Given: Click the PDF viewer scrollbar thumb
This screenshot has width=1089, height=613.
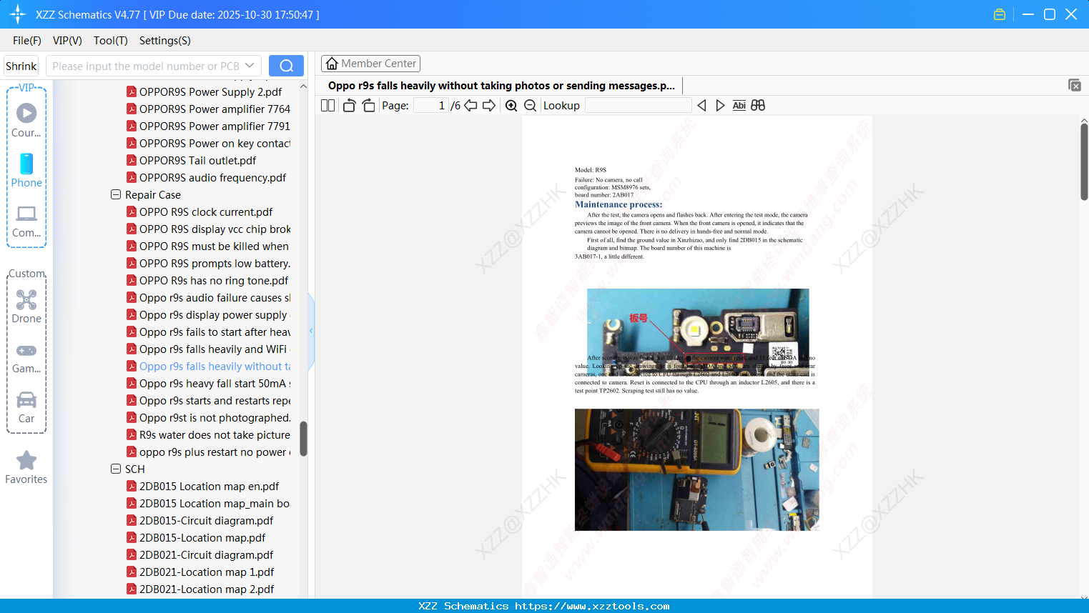Looking at the screenshot, I should pyautogui.click(x=1084, y=161).
